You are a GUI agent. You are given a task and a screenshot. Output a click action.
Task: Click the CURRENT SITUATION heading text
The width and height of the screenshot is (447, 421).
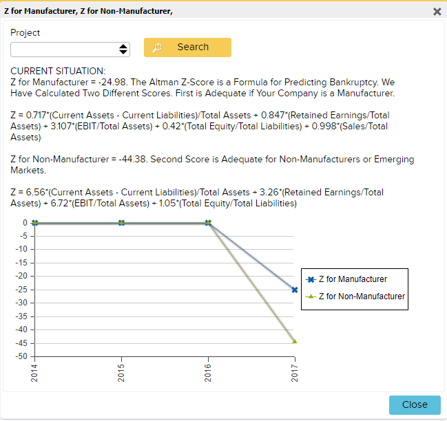(x=58, y=71)
